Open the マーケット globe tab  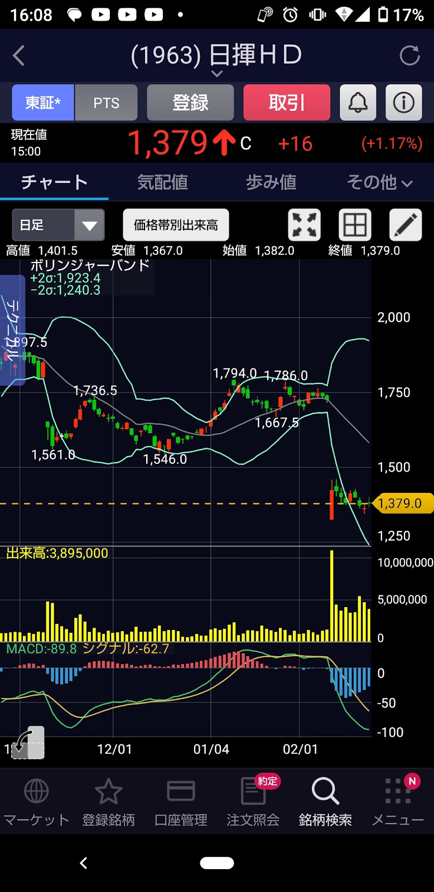(x=36, y=803)
